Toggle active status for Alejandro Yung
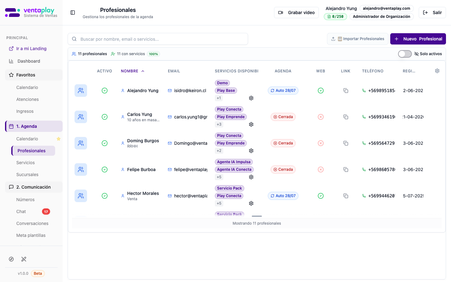Image resolution: width=451 pixels, height=282 pixels. click(x=105, y=91)
